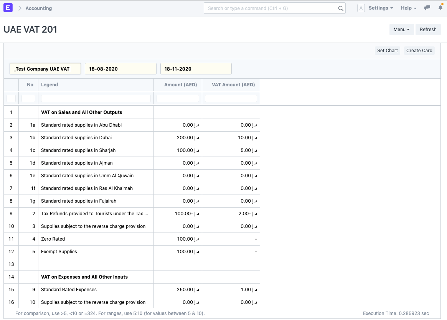The height and width of the screenshot is (320, 447).
Task: Open the notifications bell icon
Action: [x=440, y=8]
